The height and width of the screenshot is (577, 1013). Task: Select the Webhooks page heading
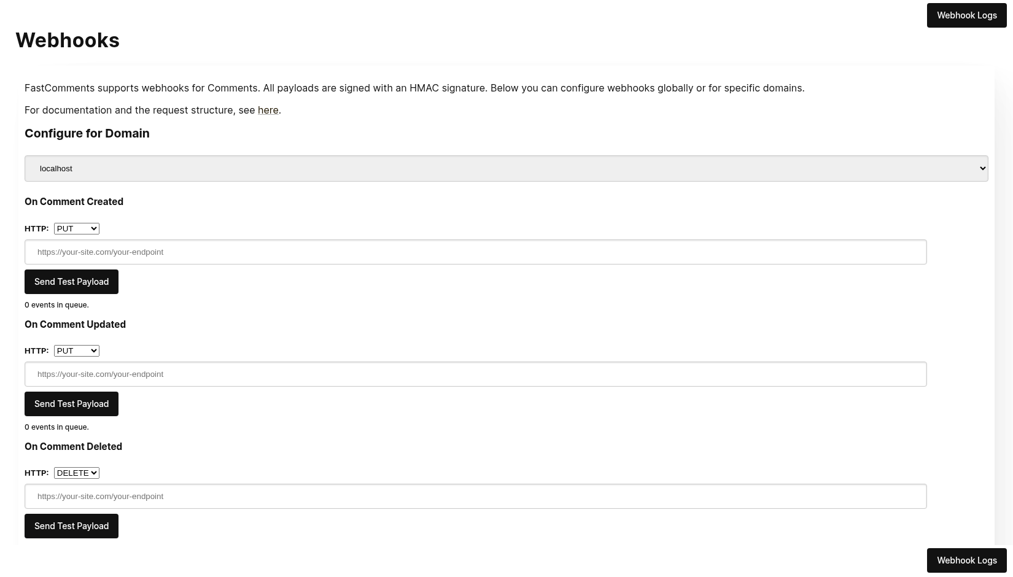(68, 41)
